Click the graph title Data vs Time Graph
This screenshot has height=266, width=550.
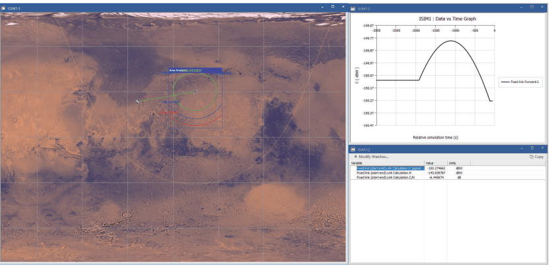pos(448,19)
